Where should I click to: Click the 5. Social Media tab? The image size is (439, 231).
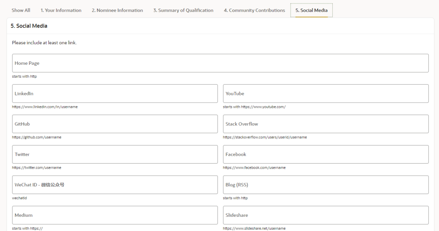(311, 10)
